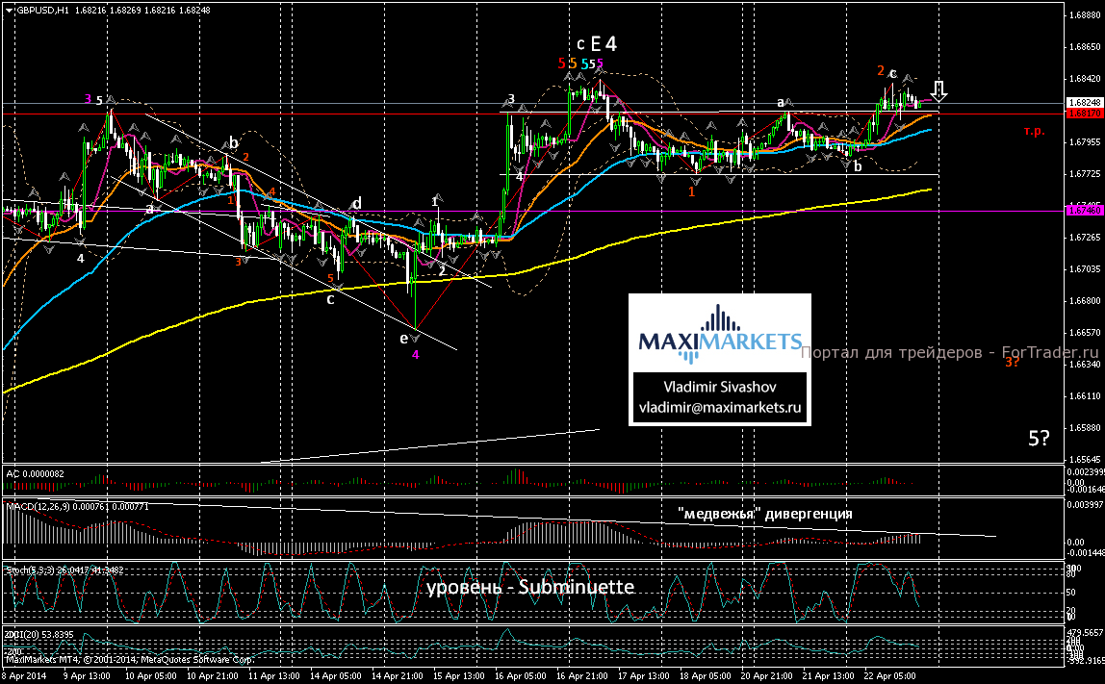Select the wave label 'e' at the low
Image resolution: width=1105 pixels, height=684 pixels.
[404, 338]
